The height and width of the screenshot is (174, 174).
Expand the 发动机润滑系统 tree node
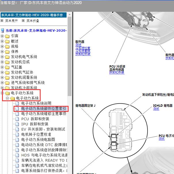[x=2, y=77]
